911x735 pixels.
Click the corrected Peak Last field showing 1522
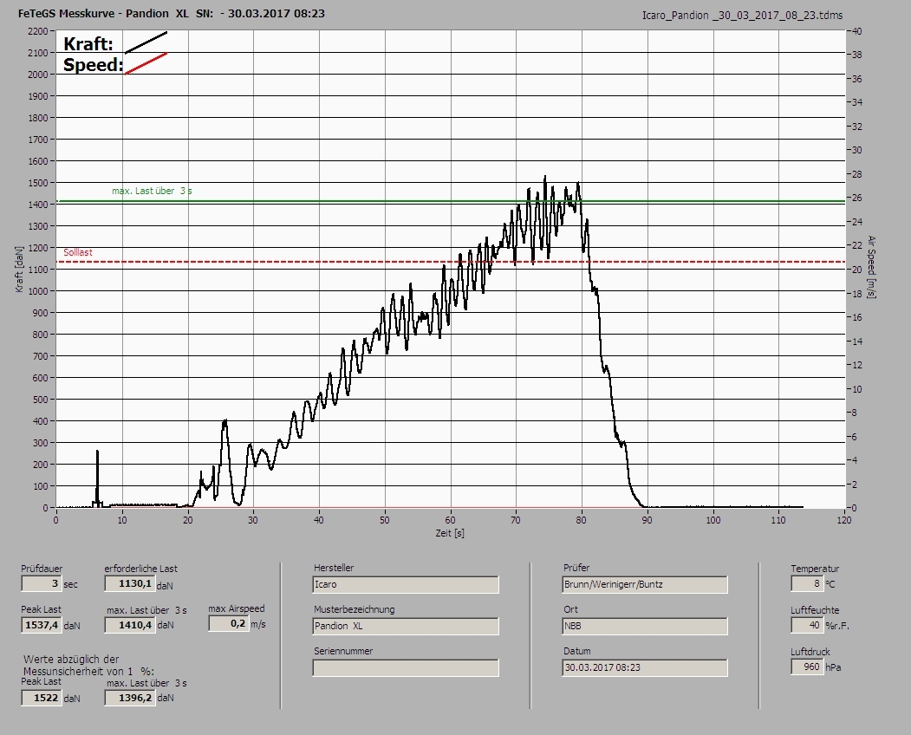click(42, 698)
